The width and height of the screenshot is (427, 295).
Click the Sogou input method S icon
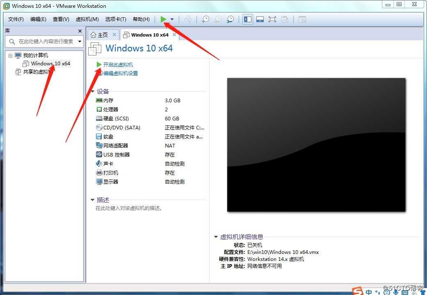coord(358,291)
